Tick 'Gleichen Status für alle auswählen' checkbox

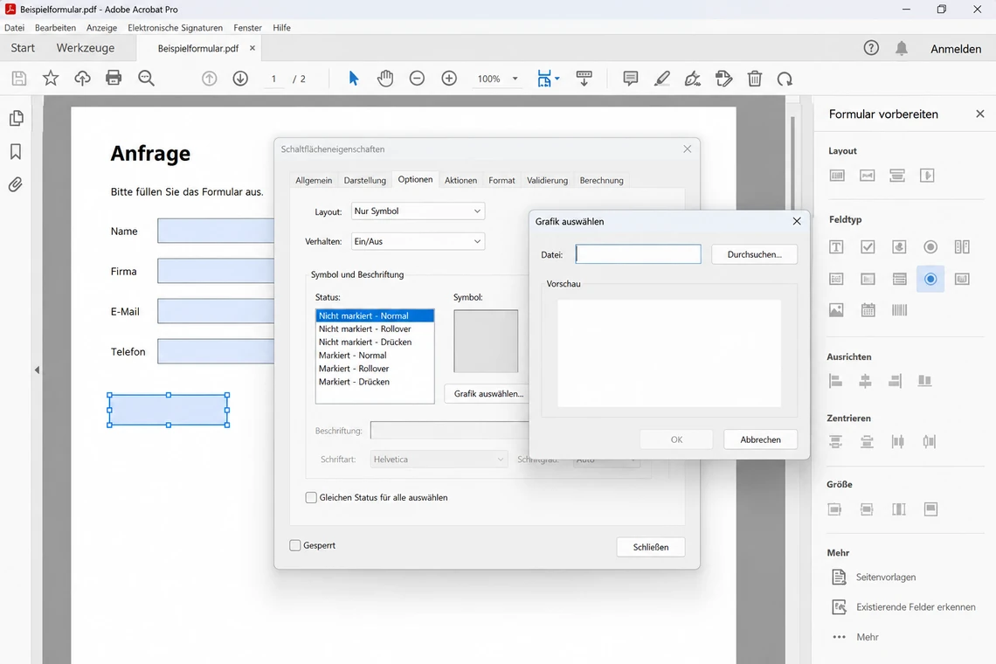[x=311, y=497]
